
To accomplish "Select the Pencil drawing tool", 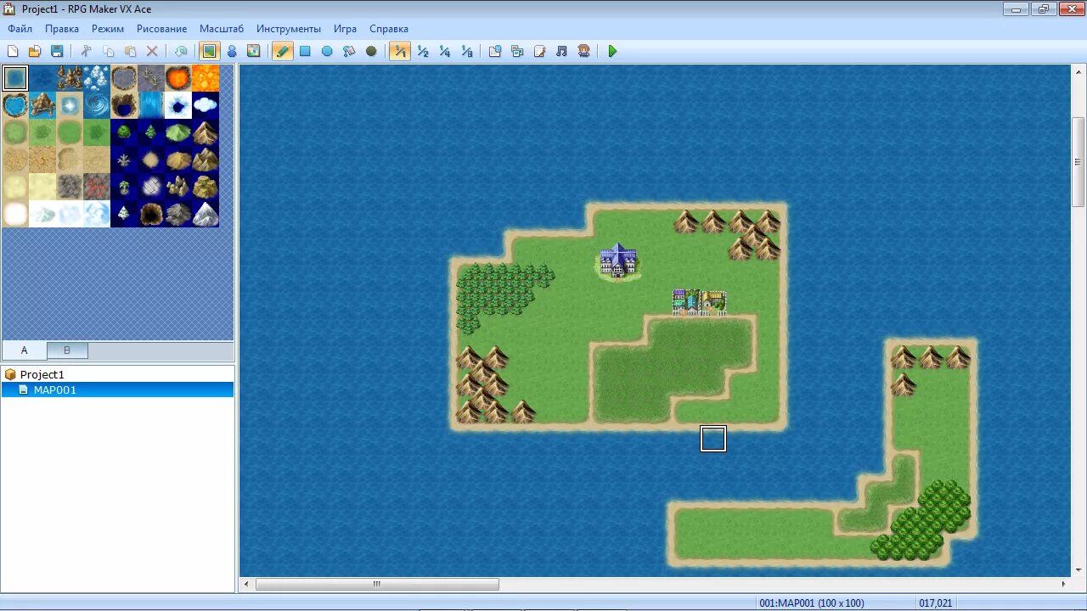I will (x=283, y=52).
